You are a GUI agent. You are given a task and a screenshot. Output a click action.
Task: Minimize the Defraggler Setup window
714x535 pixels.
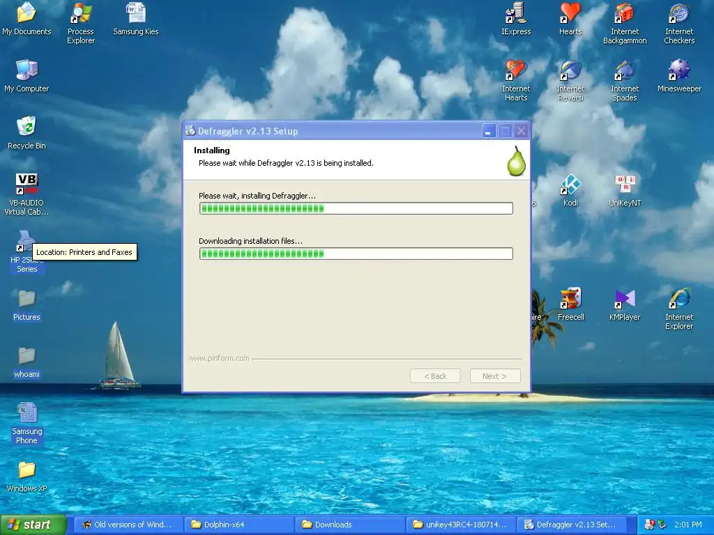488,131
